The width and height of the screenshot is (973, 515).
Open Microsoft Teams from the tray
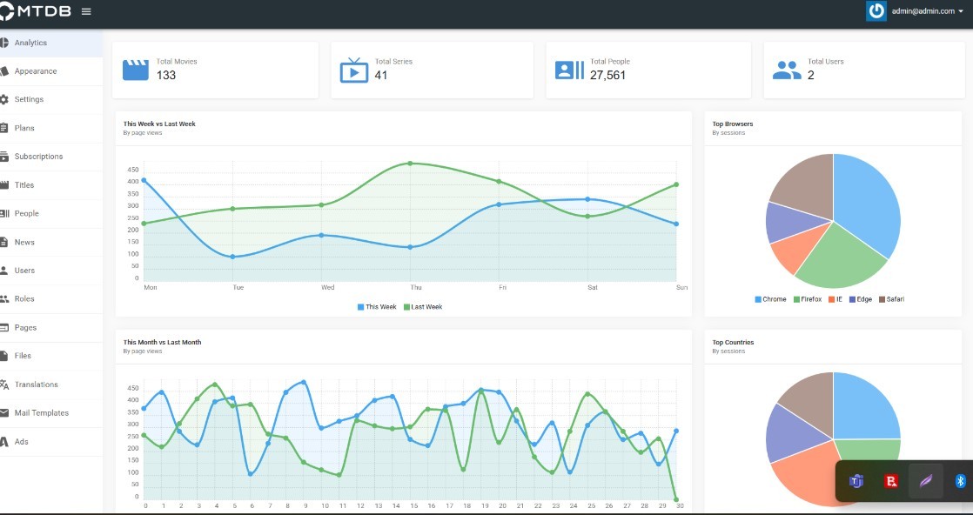(x=857, y=481)
